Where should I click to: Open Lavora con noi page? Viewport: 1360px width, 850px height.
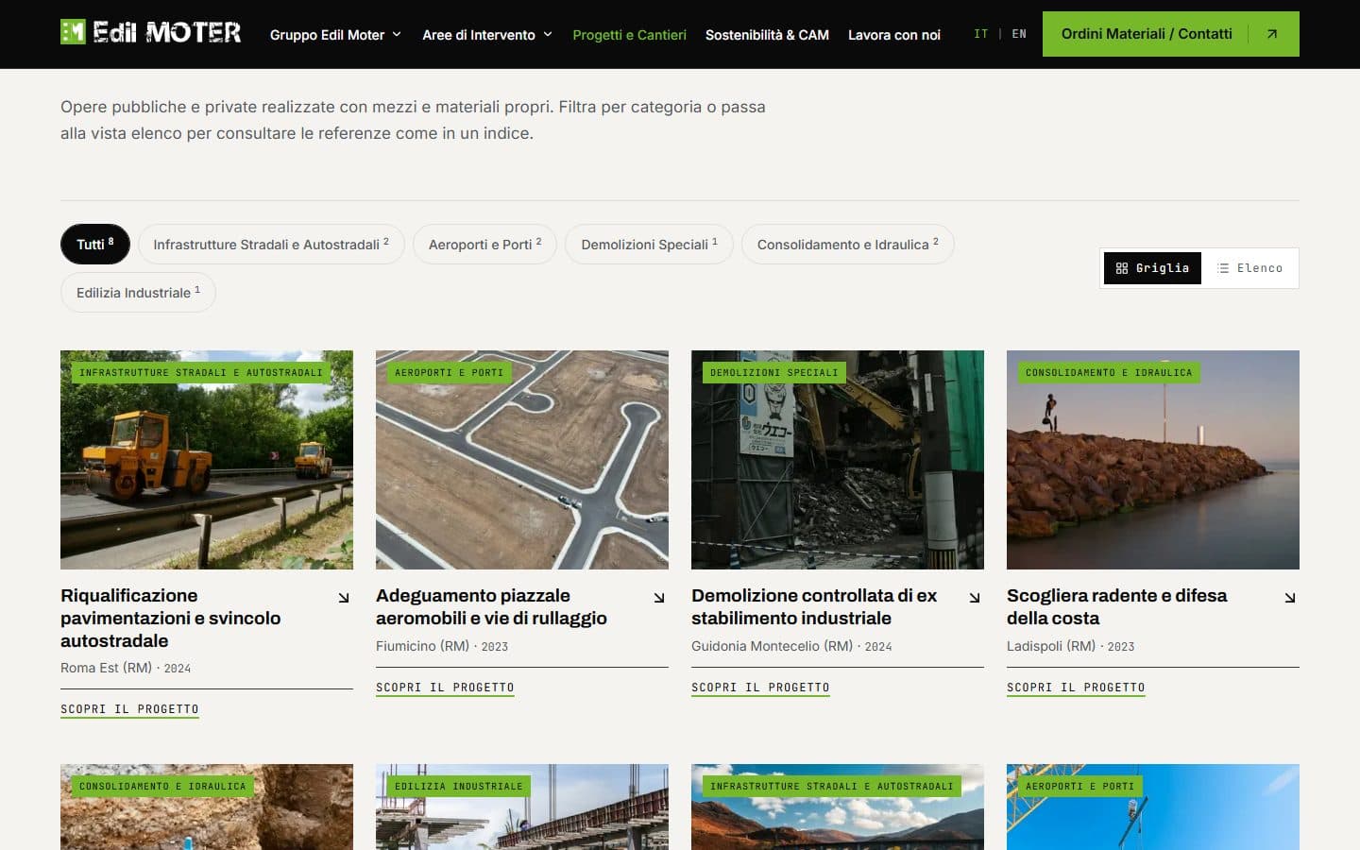click(894, 35)
